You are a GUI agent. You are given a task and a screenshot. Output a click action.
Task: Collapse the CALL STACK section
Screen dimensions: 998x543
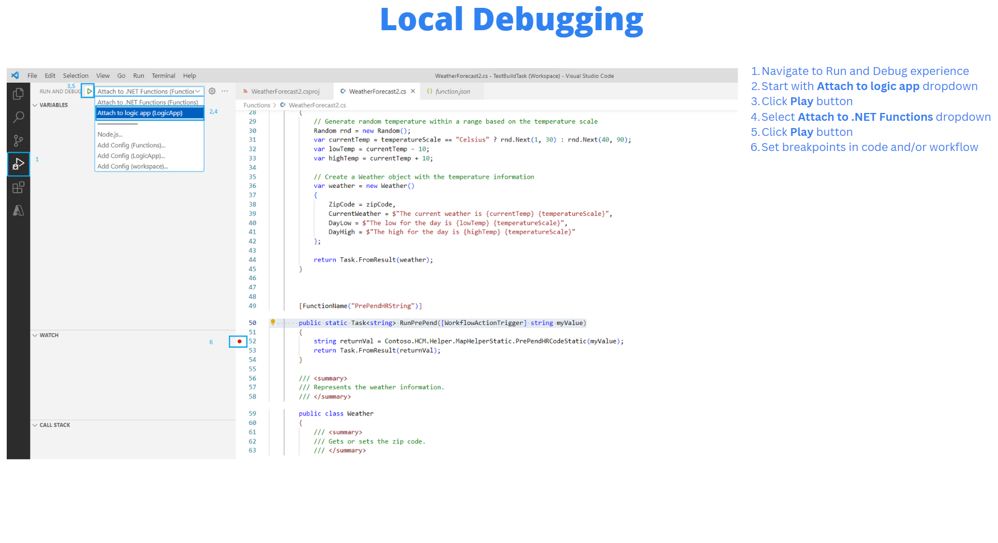click(51, 425)
